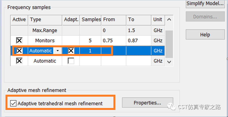The width and height of the screenshot is (228, 117).
Task: Click the Help button
Action: [205, 35]
